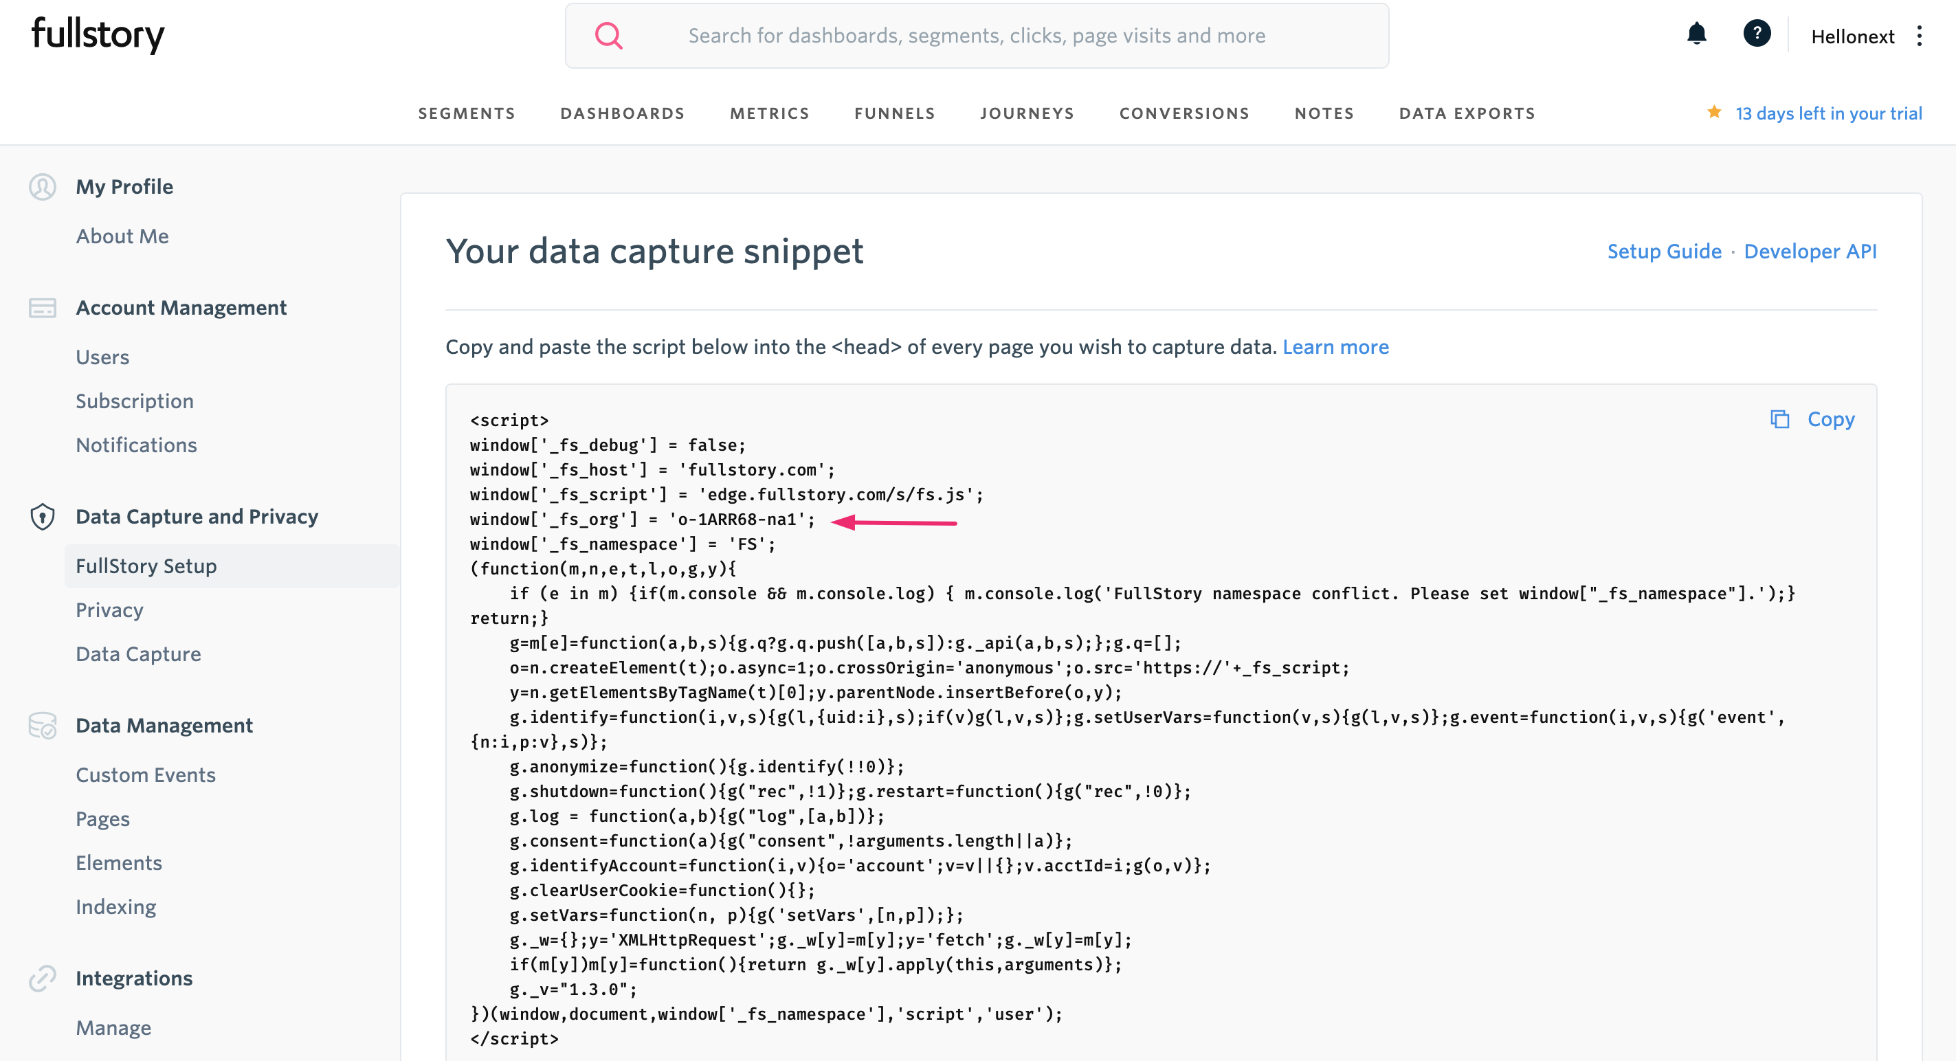Open the Dashboards tab

623,113
